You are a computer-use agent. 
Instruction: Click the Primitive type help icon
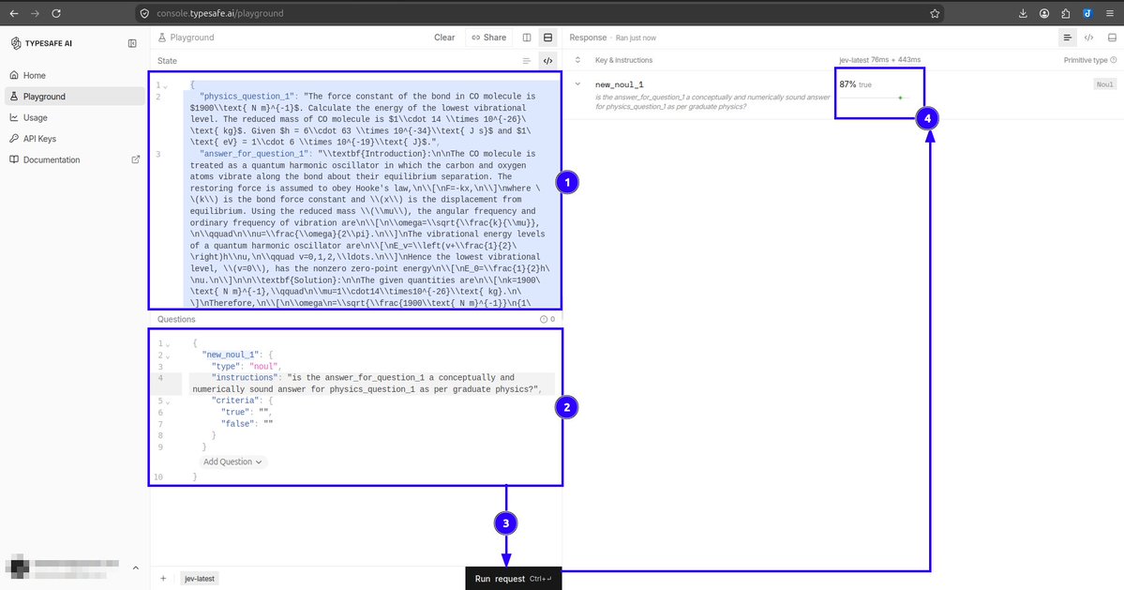point(1114,60)
